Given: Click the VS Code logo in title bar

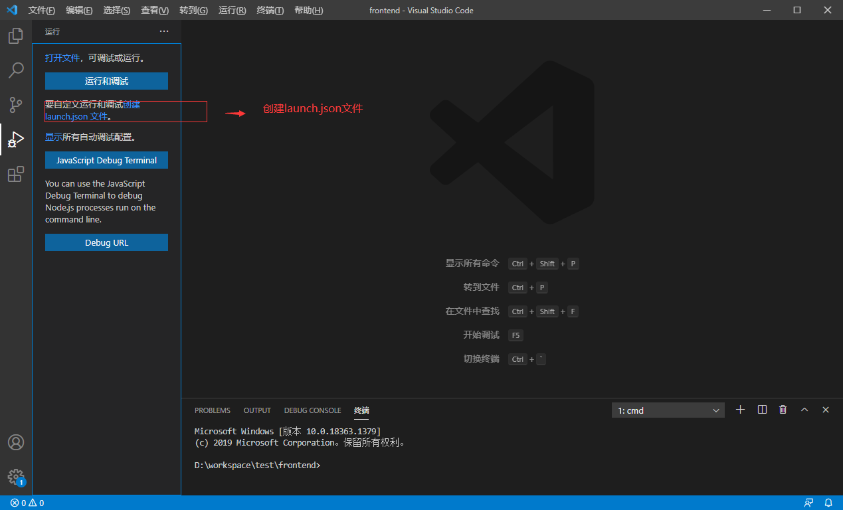Looking at the screenshot, I should [12, 10].
